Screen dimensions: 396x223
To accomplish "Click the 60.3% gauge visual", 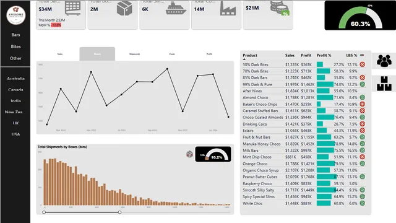I will [360, 15].
